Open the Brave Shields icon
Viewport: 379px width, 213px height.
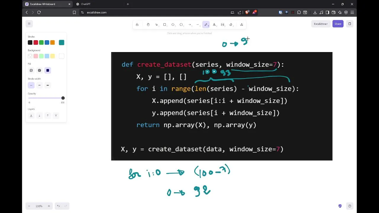pyautogui.click(x=247, y=12)
